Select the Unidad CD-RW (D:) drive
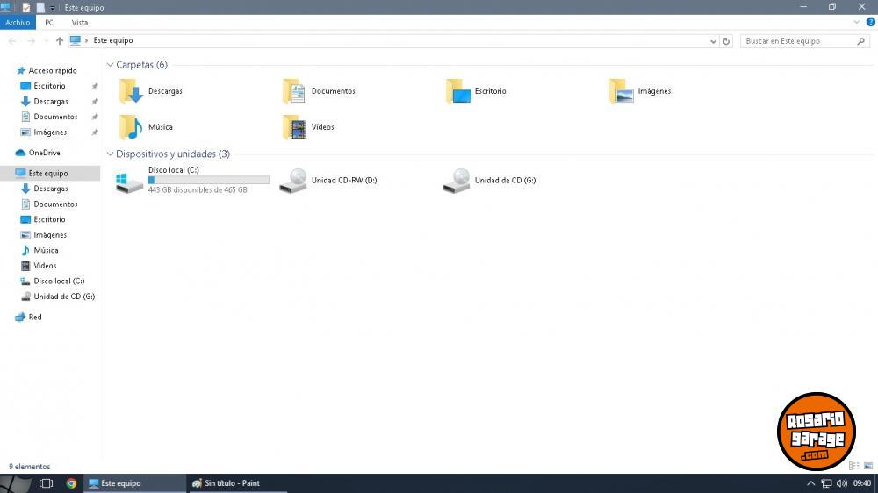 293,181
